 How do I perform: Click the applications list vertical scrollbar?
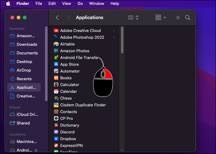[x=122, y=40]
